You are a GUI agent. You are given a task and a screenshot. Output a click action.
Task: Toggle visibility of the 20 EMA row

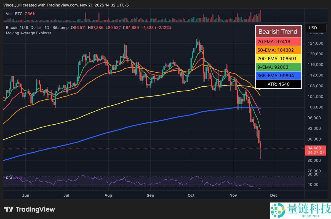(278, 41)
